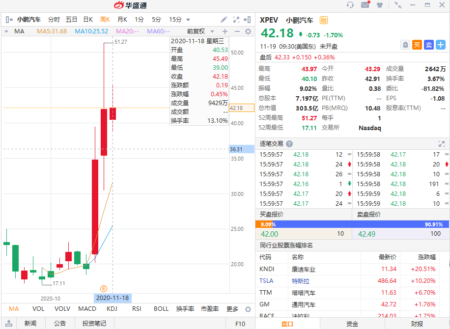Viewport: 450px width, 329px height.
Task: Switch chart to 月K view
Action: [x=122, y=20]
